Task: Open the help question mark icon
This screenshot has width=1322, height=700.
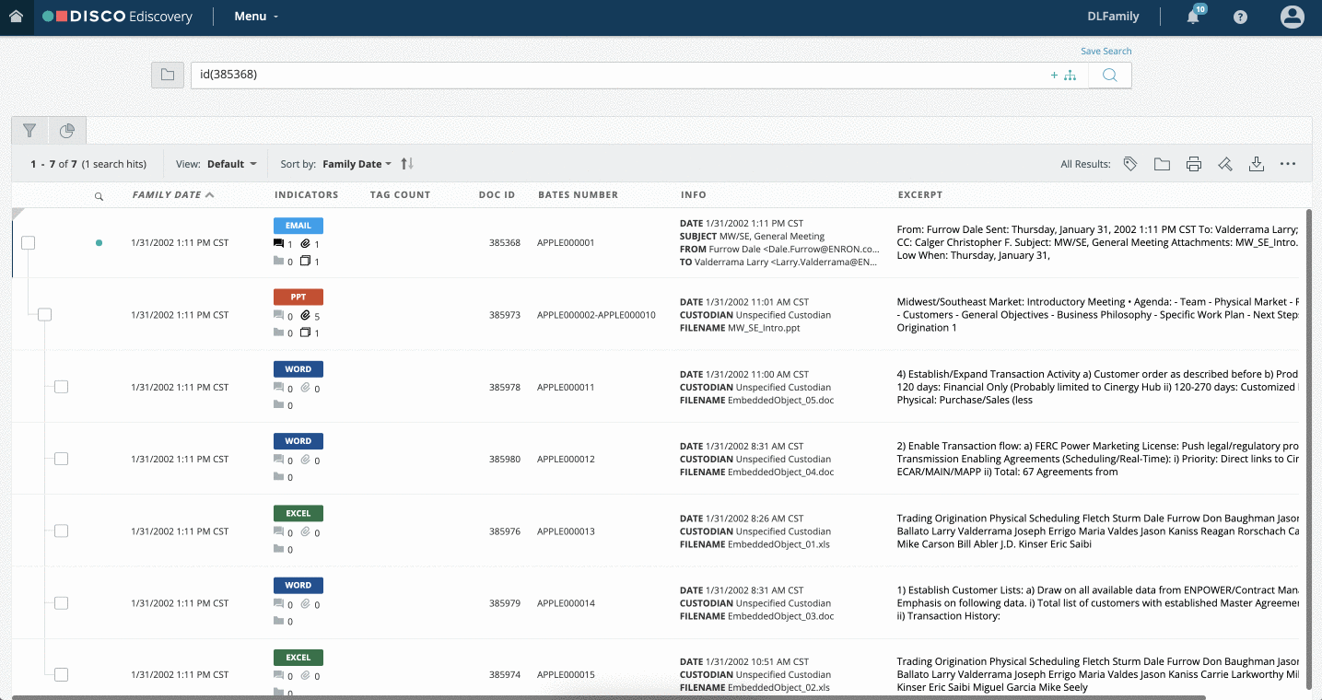Action: pyautogui.click(x=1240, y=17)
